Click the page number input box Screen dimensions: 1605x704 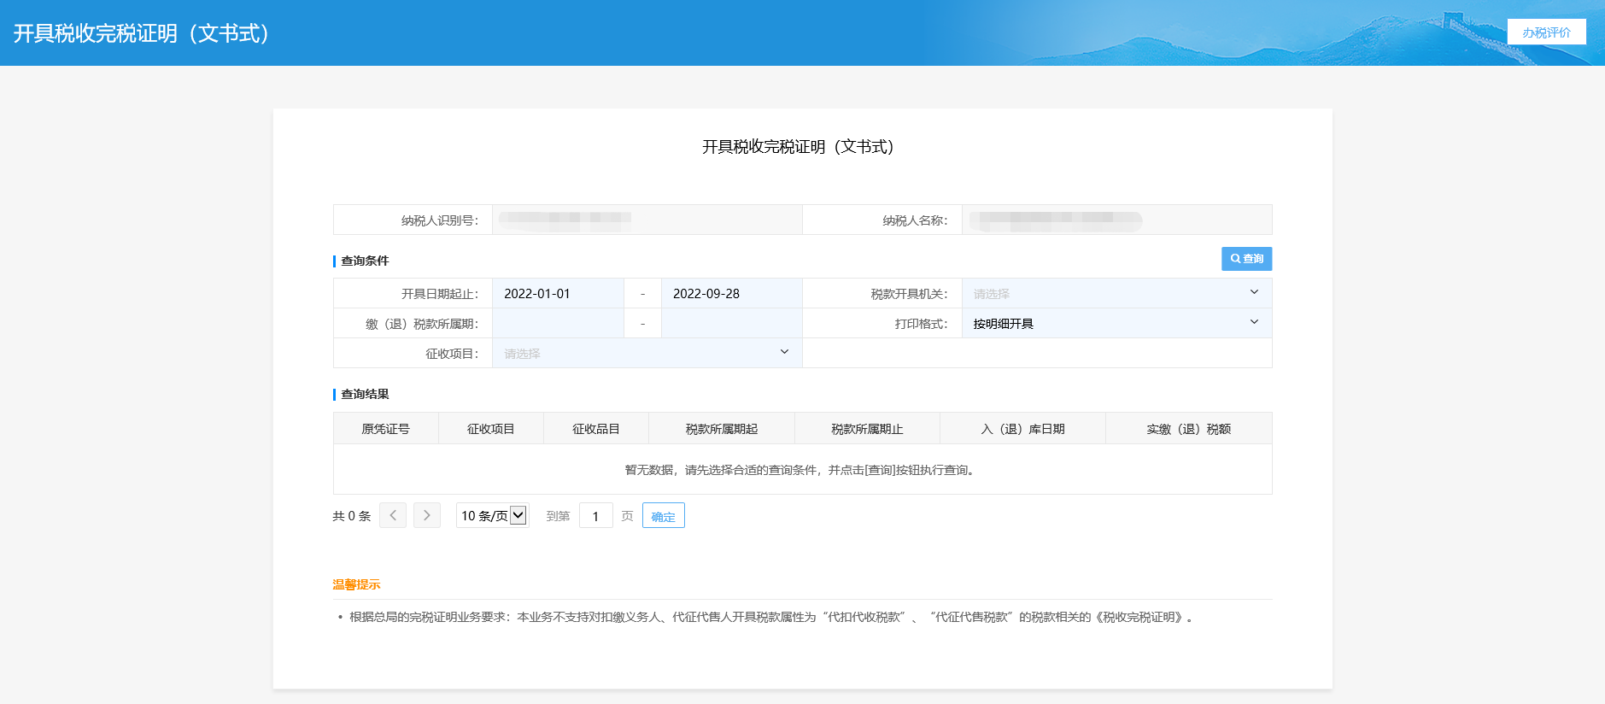click(x=596, y=515)
